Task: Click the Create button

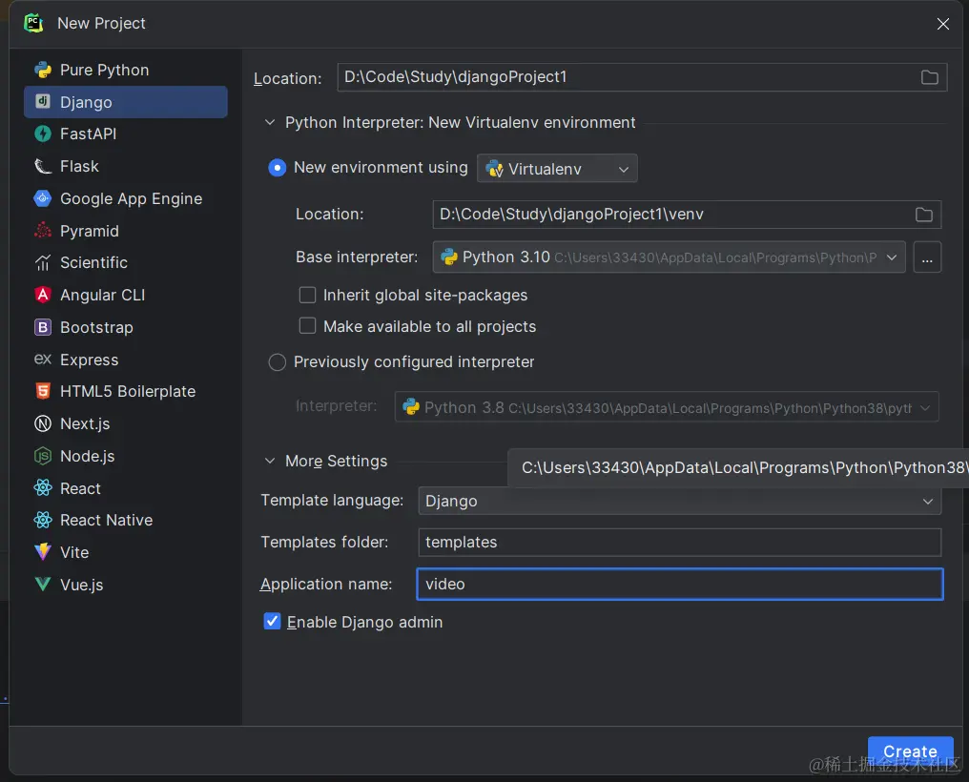Action: pos(910,751)
